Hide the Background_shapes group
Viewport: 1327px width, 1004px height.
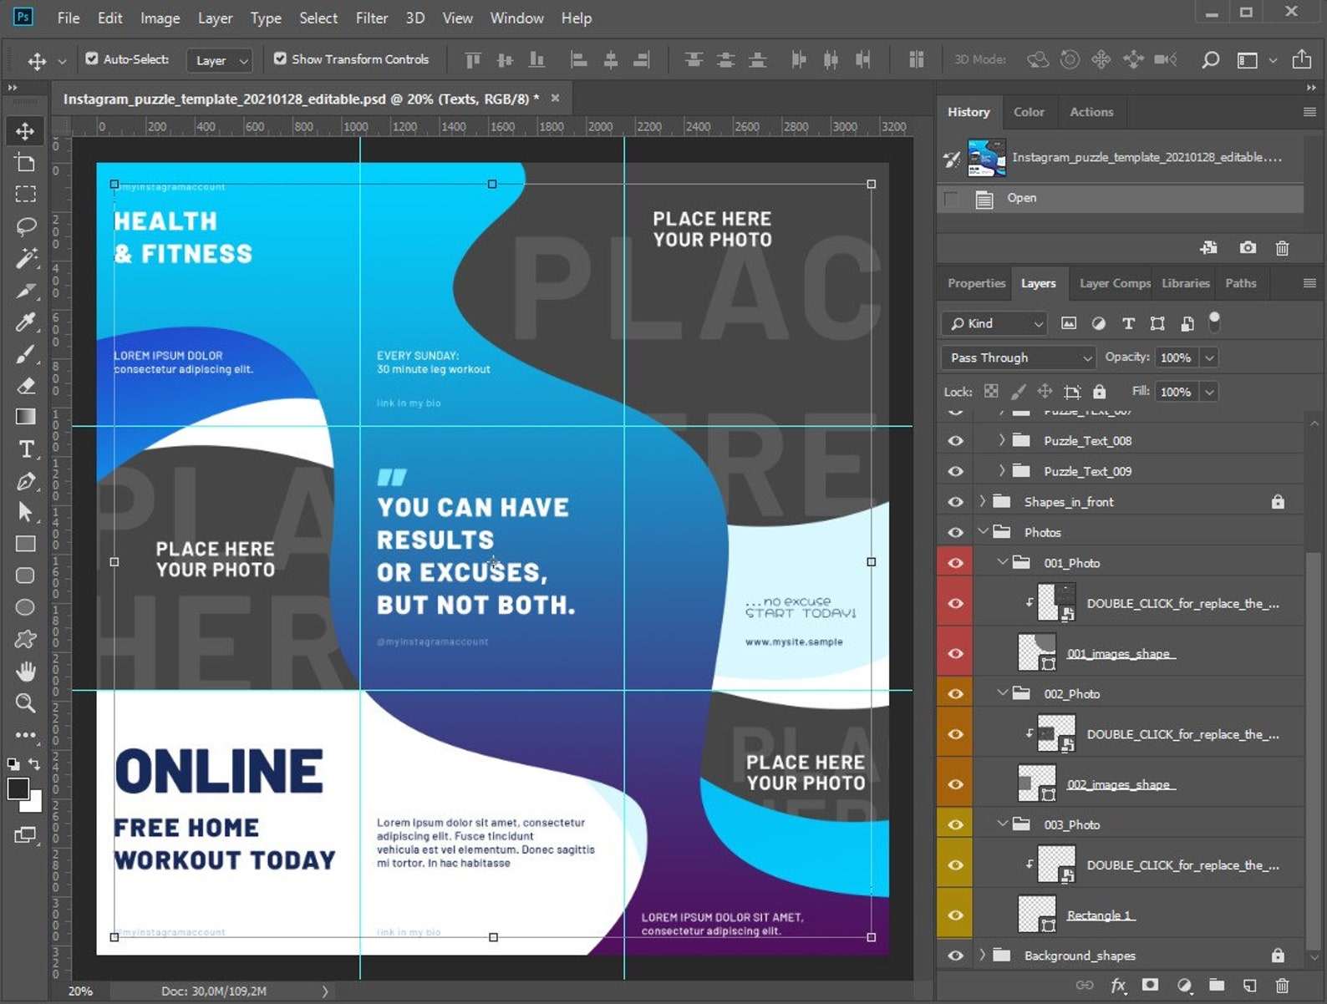(x=955, y=956)
